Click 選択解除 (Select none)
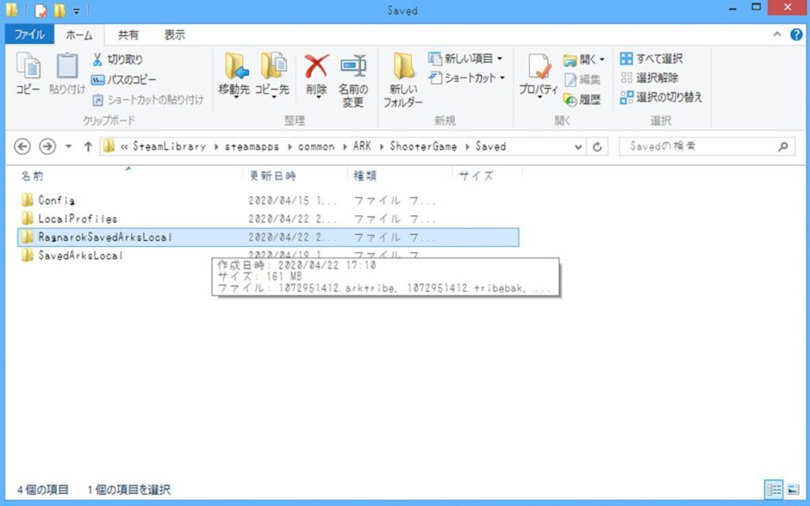810x506 pixels. coord(650,78)
